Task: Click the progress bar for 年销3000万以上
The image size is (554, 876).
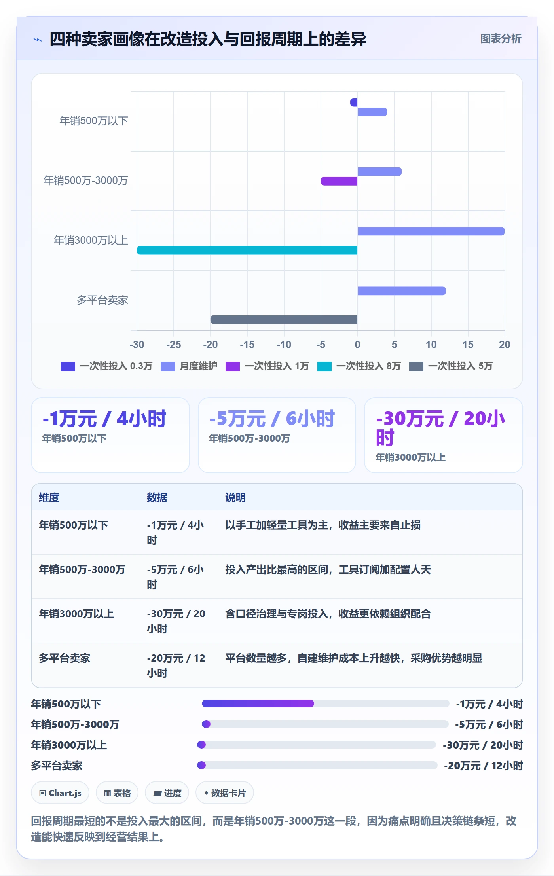Action: [x=317, y=745]
